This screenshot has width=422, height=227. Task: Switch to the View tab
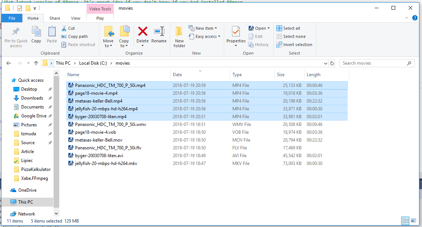tap(75, 18)
